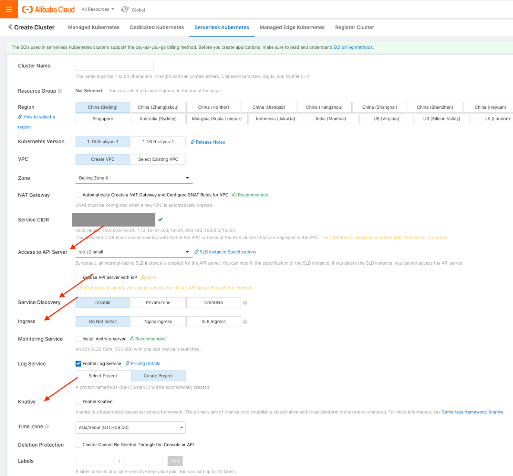
Task: Check Expose API Server with EIP
Action: pyautogui.click(x=78, y=277)
